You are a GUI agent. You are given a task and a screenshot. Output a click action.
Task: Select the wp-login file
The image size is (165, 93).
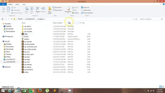point(27,59)
